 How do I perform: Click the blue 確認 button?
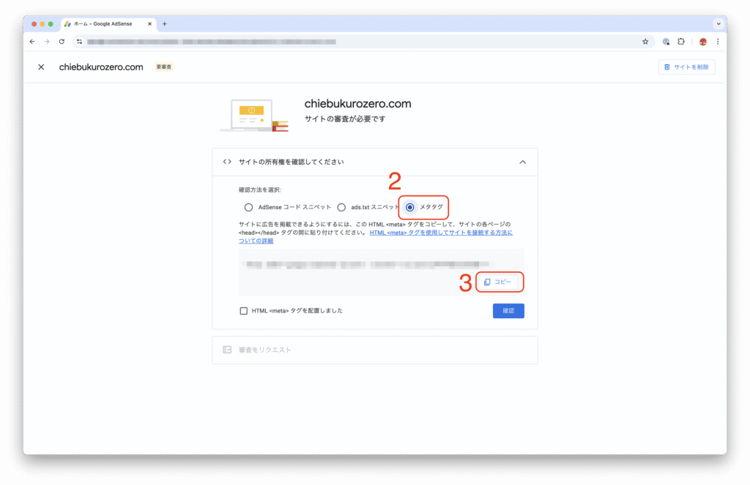pyautogui.click(x=508, y=311)
